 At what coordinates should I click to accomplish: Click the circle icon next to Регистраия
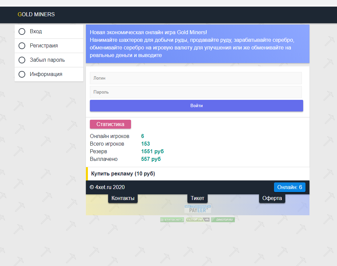[x=22, y=46]
